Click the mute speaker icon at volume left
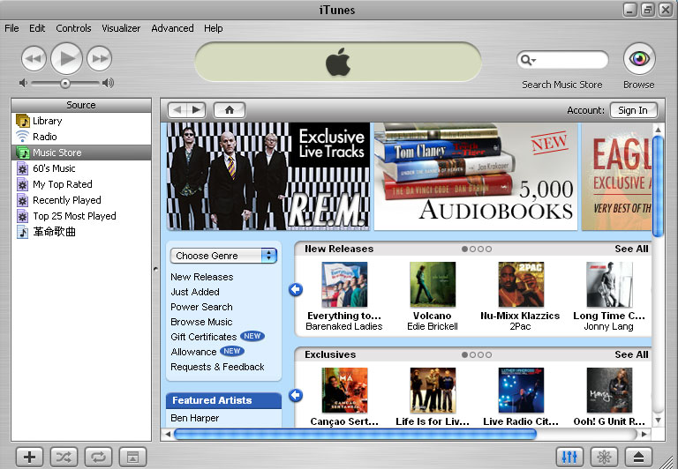 point(23,83)
